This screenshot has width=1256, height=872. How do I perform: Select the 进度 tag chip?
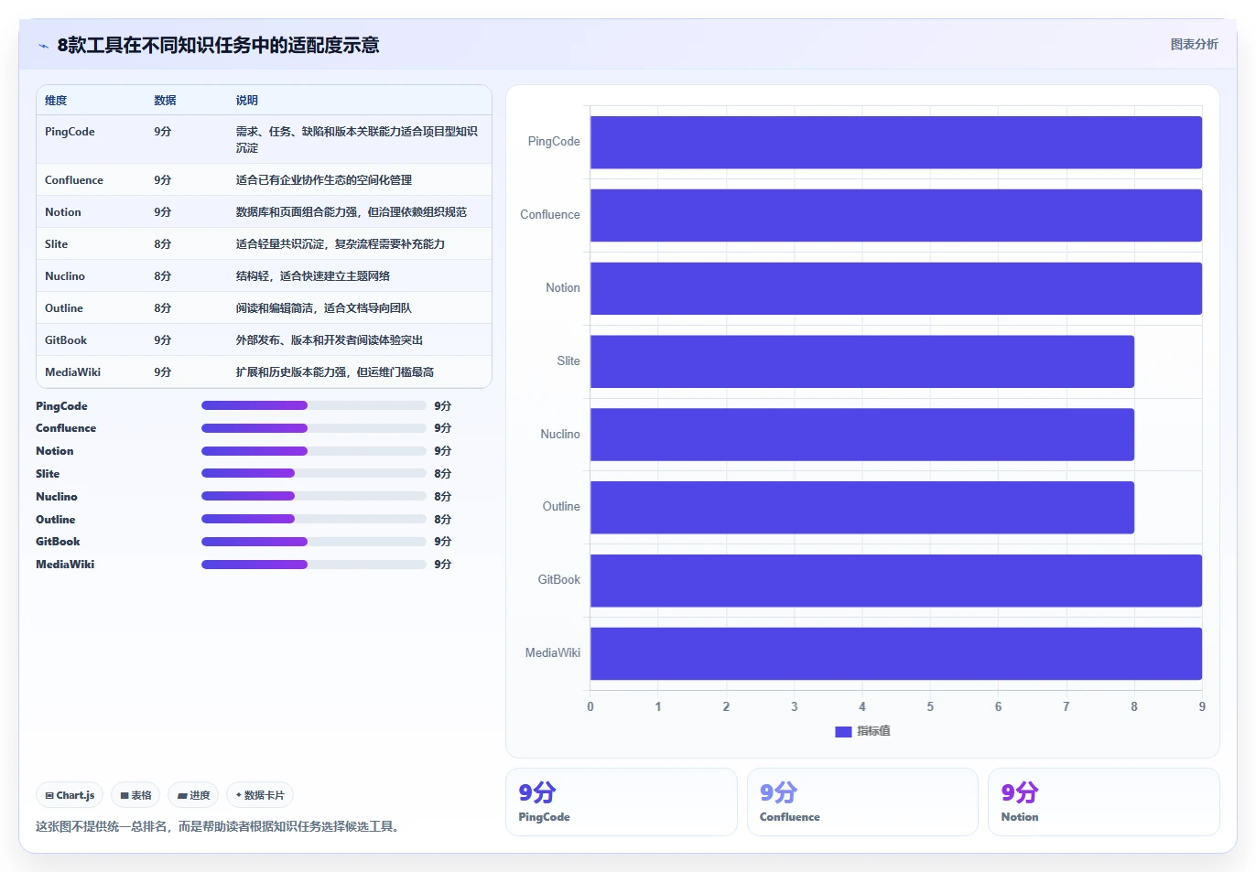[x=193, y=795]
